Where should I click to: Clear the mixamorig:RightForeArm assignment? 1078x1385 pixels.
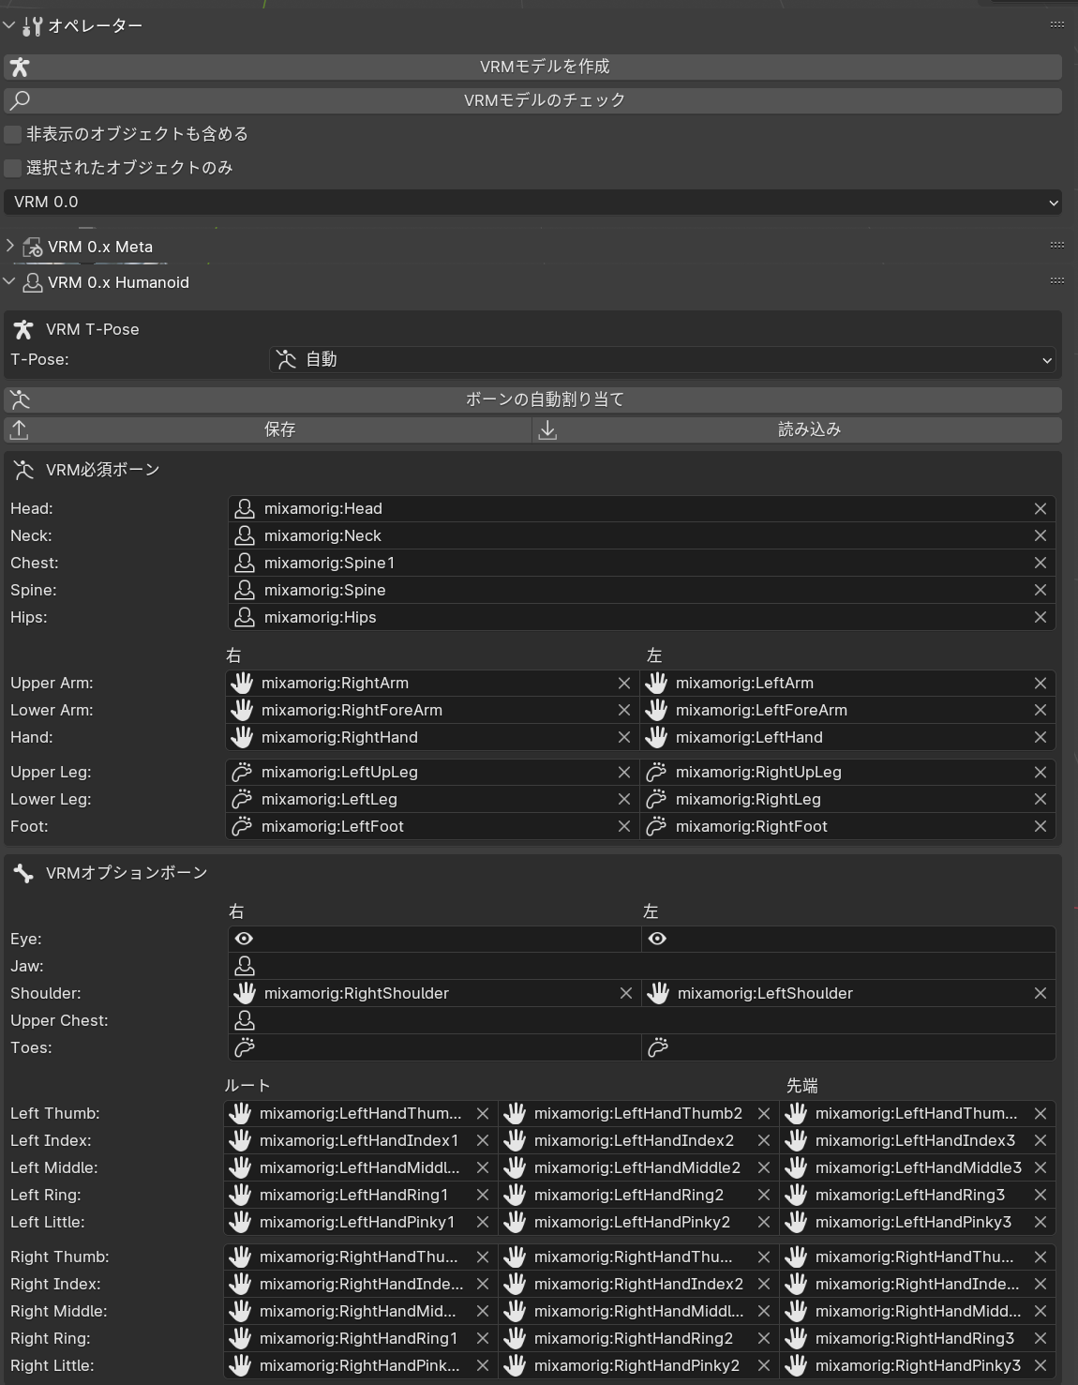(x=624, y=710)
